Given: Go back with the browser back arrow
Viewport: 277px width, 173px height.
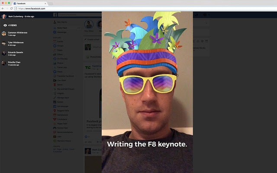Looking at the screenshot, I should (3, 9).
